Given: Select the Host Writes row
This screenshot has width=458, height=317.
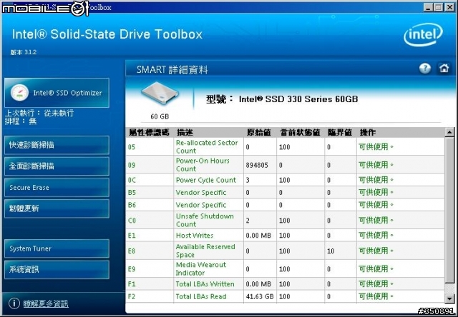Looking at the screenshot, I should coord(285,236).
